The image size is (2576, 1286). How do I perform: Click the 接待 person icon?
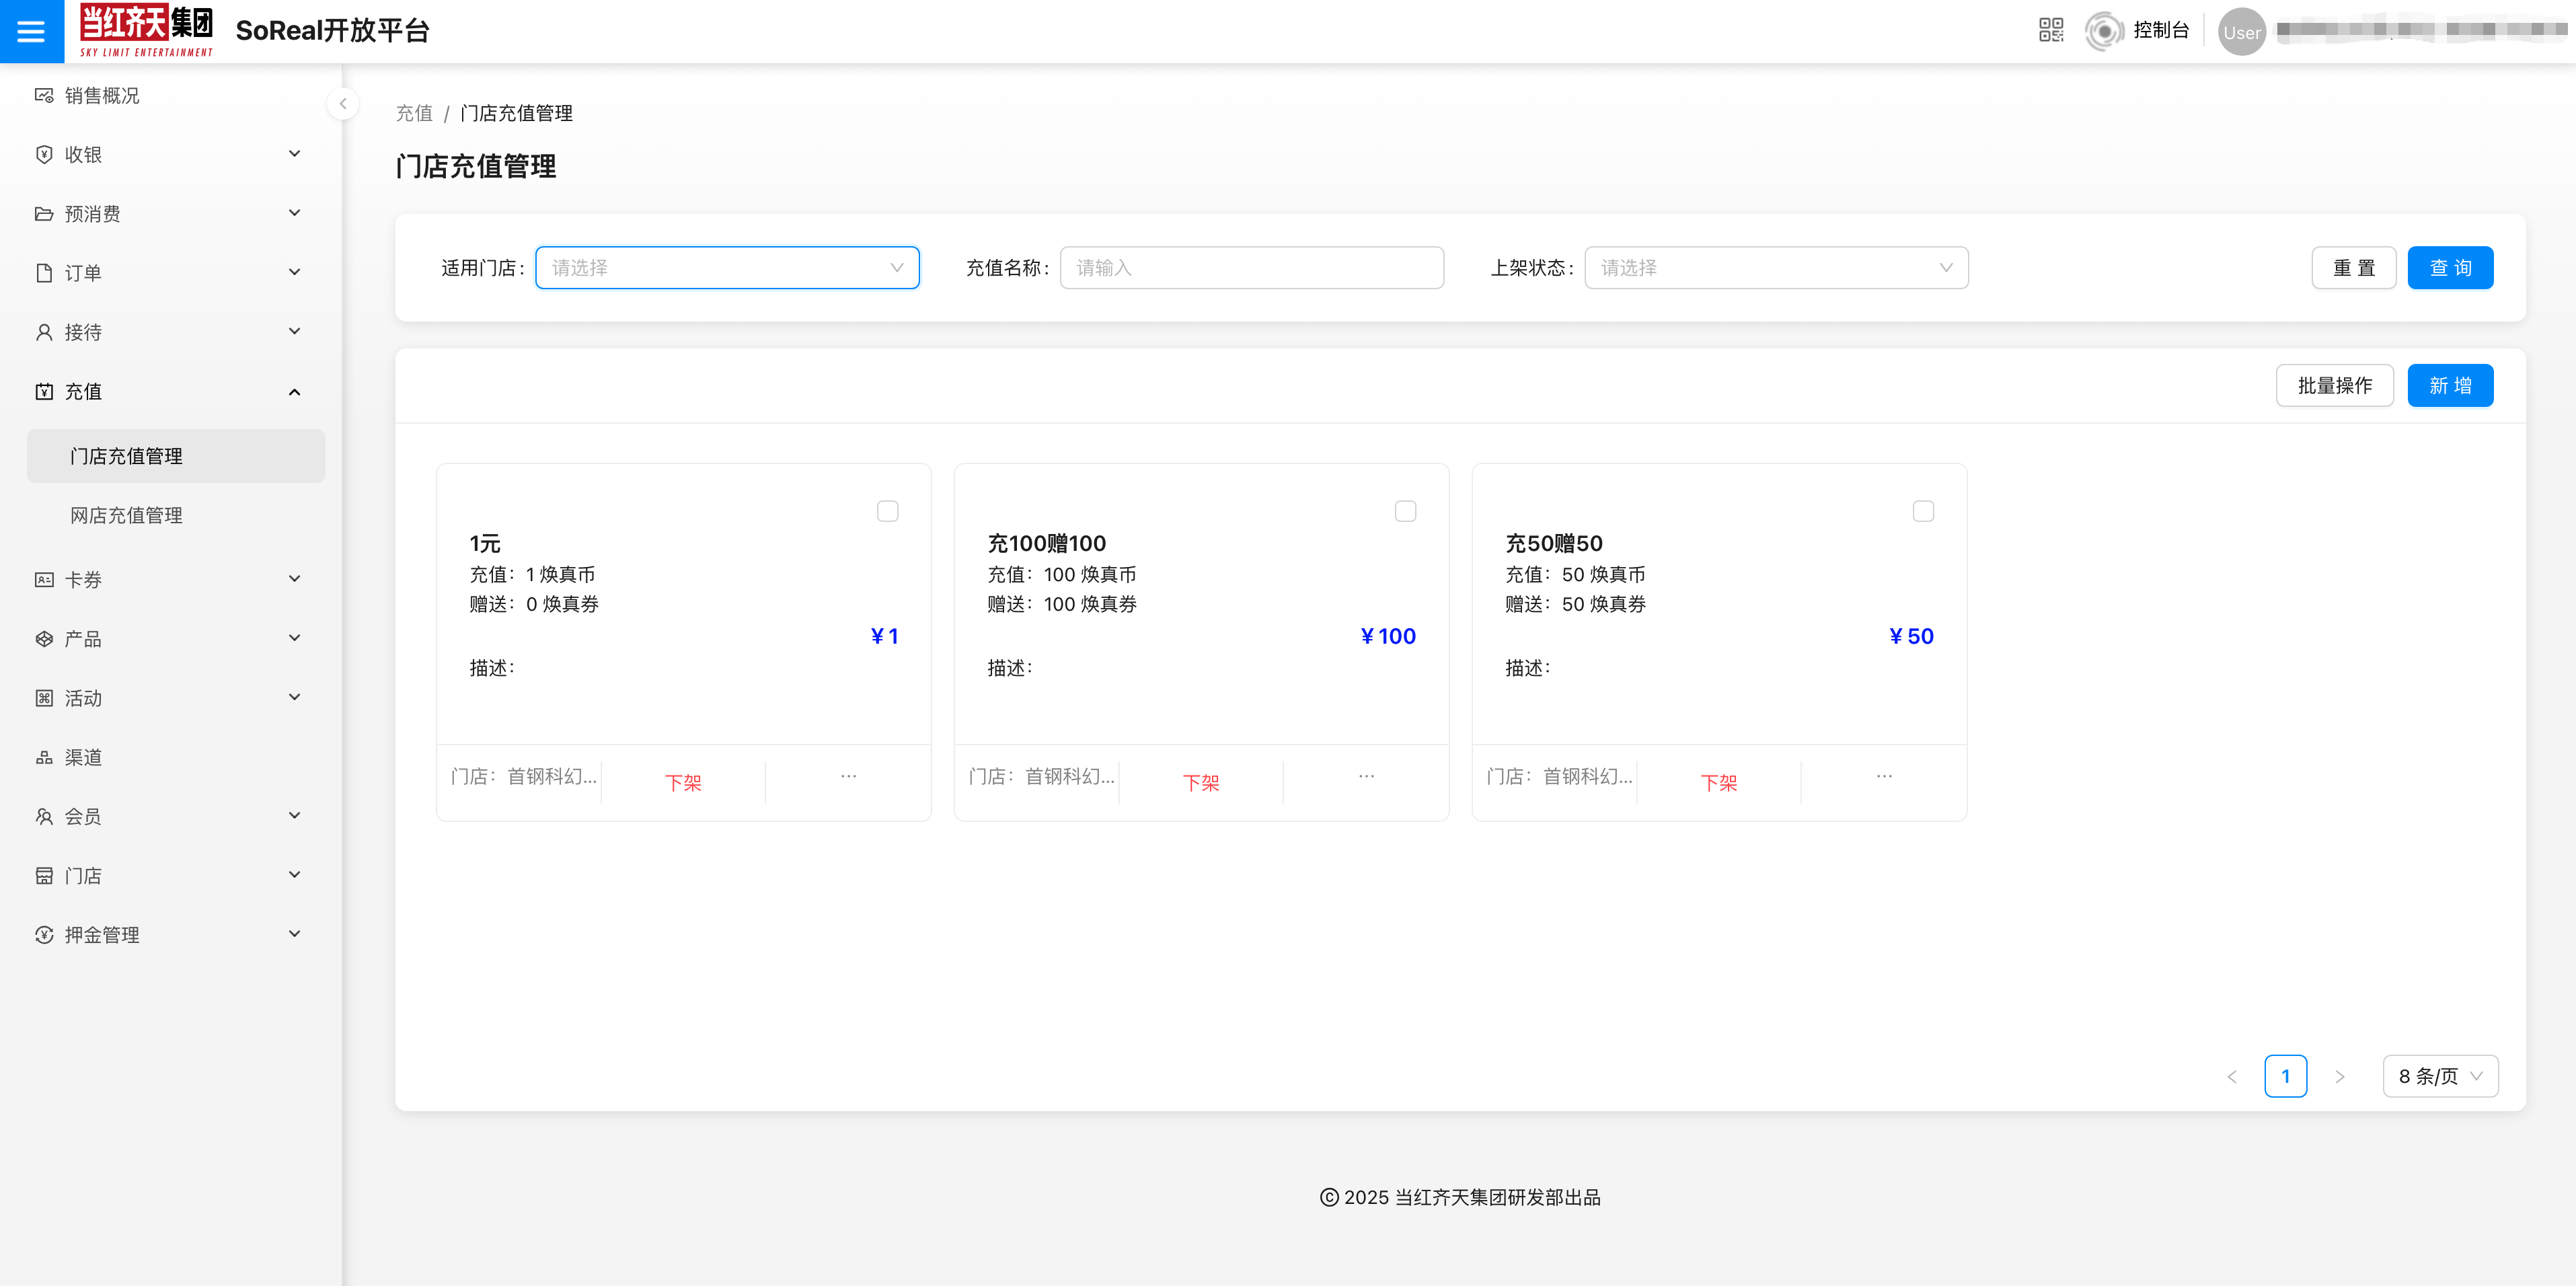pyautogui.click(x=44, y=332)
